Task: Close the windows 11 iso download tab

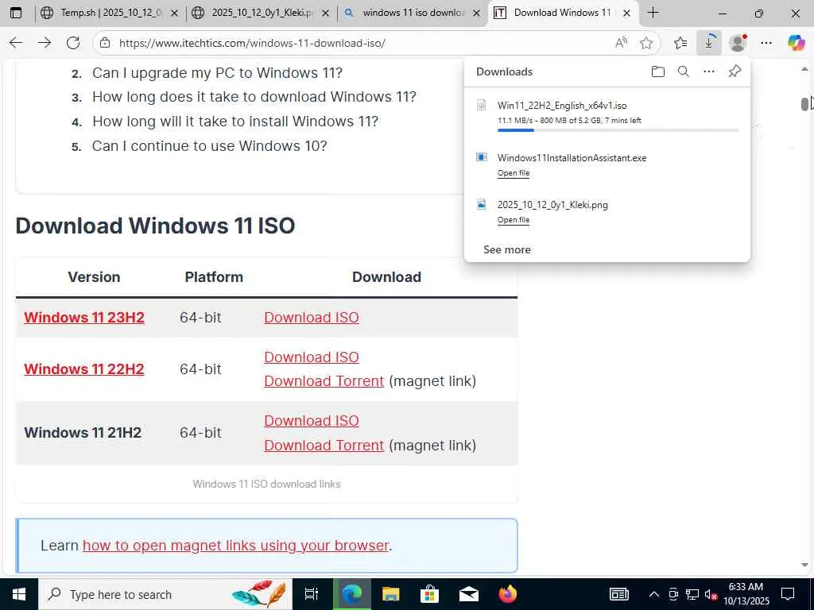Action: pyautogui.click(x=477, y=14)
